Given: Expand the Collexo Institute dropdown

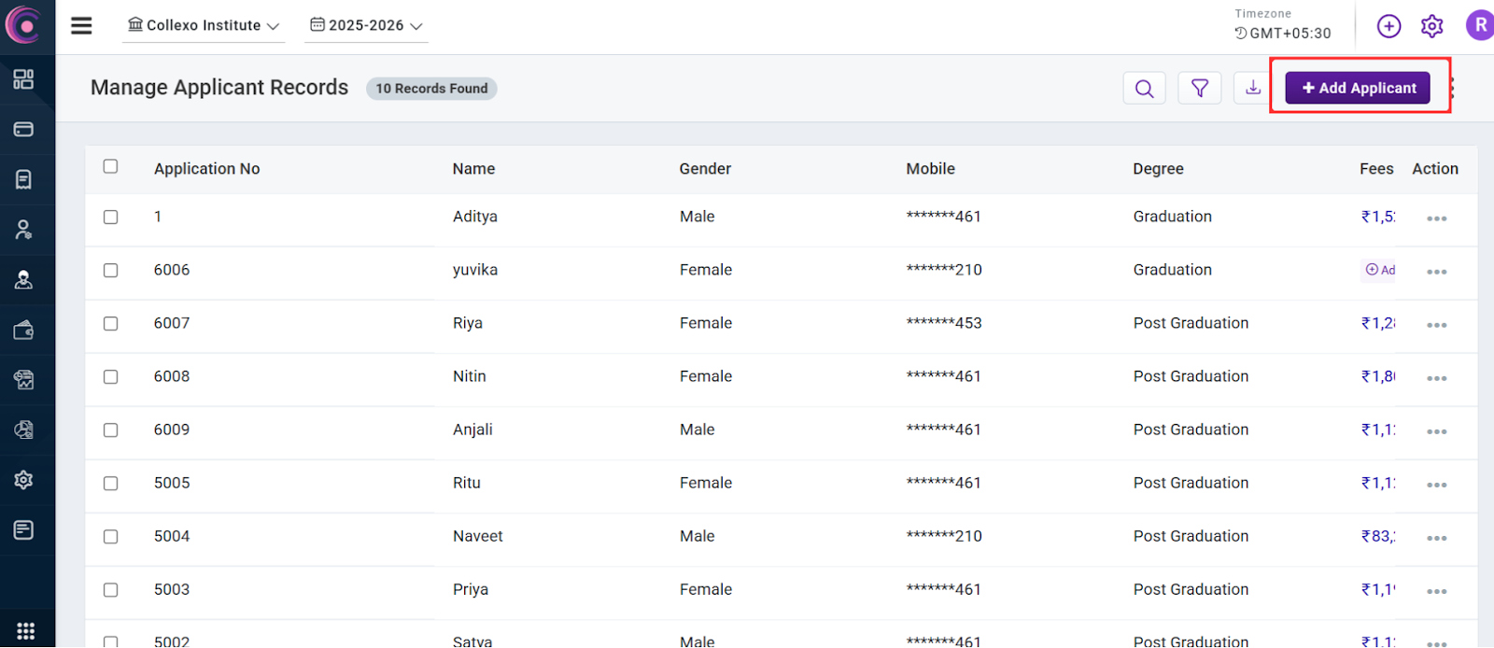Looking at the screenshot, I should click(x=204, y=25).
